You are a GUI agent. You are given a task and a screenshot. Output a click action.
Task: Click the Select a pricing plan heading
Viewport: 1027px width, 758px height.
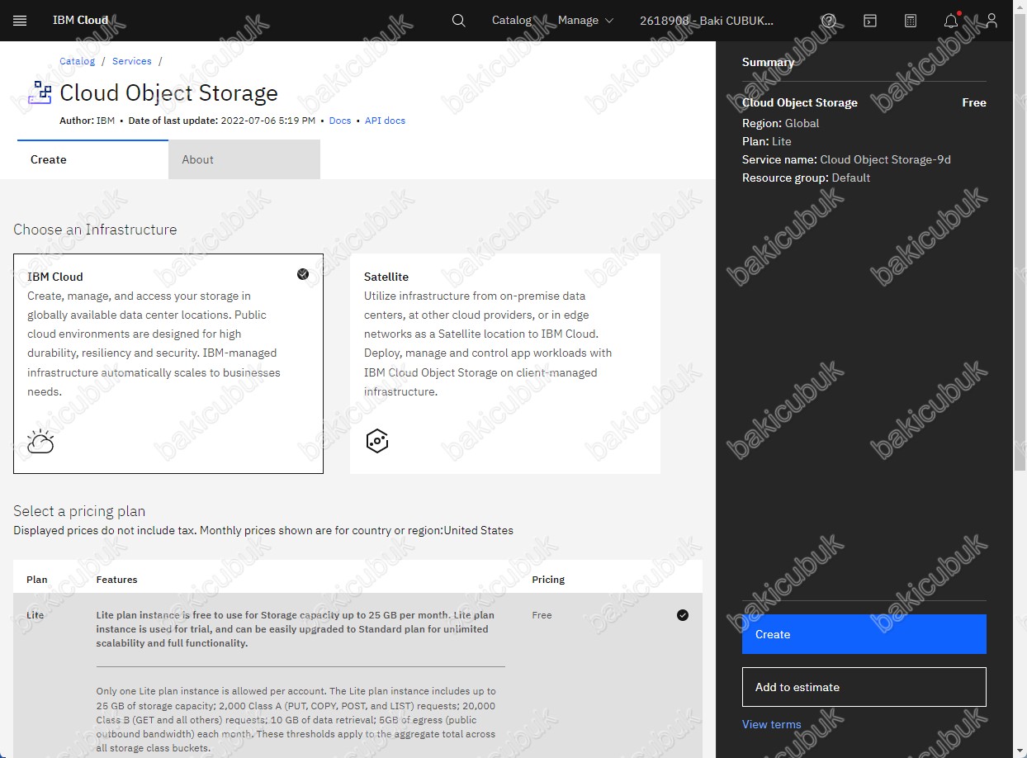click(79, 511)
